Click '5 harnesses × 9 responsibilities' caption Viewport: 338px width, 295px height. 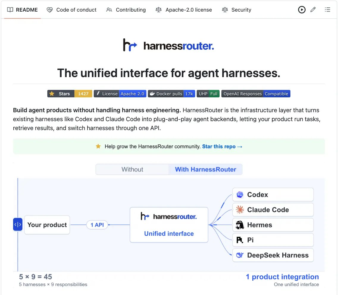click(53, 285)
